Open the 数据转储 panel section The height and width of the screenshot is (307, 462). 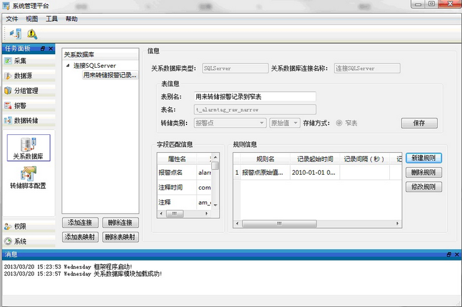click(x=29, y=121)
